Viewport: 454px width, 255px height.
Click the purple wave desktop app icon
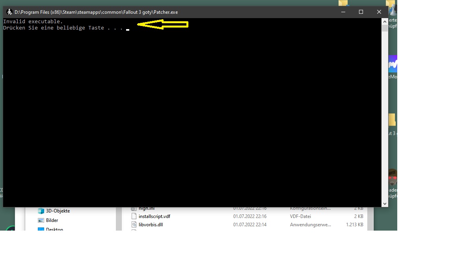[393, 64]
